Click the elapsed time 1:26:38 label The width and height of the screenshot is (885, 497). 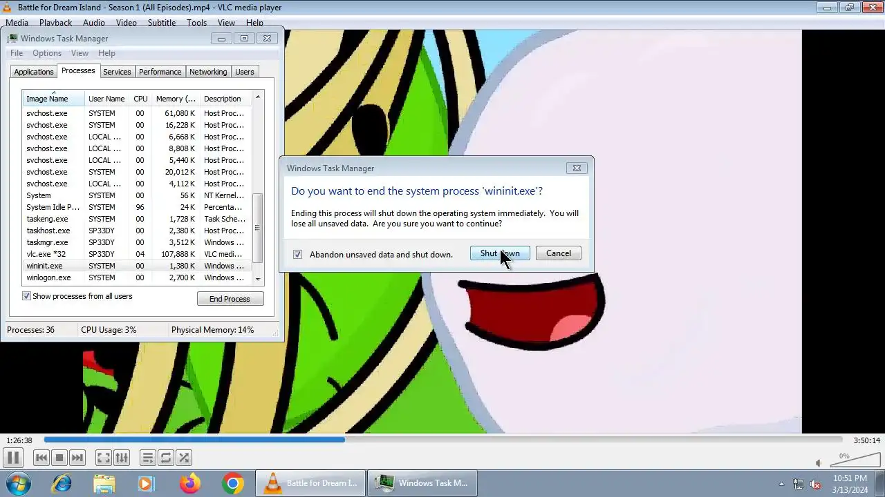coord(19,440)
